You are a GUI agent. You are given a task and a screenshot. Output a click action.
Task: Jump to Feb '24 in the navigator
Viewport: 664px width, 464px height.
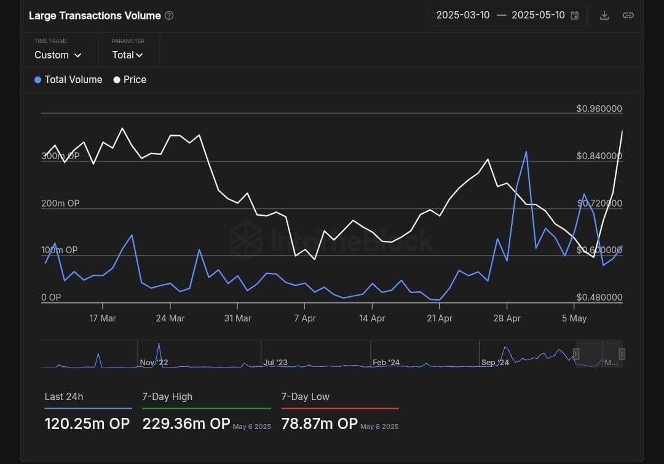tap(386, 363)
